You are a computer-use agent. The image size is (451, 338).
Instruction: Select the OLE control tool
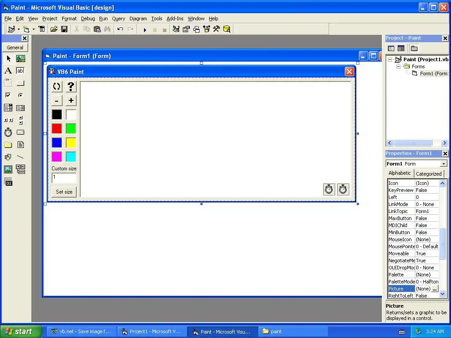(x=8, y=182)
